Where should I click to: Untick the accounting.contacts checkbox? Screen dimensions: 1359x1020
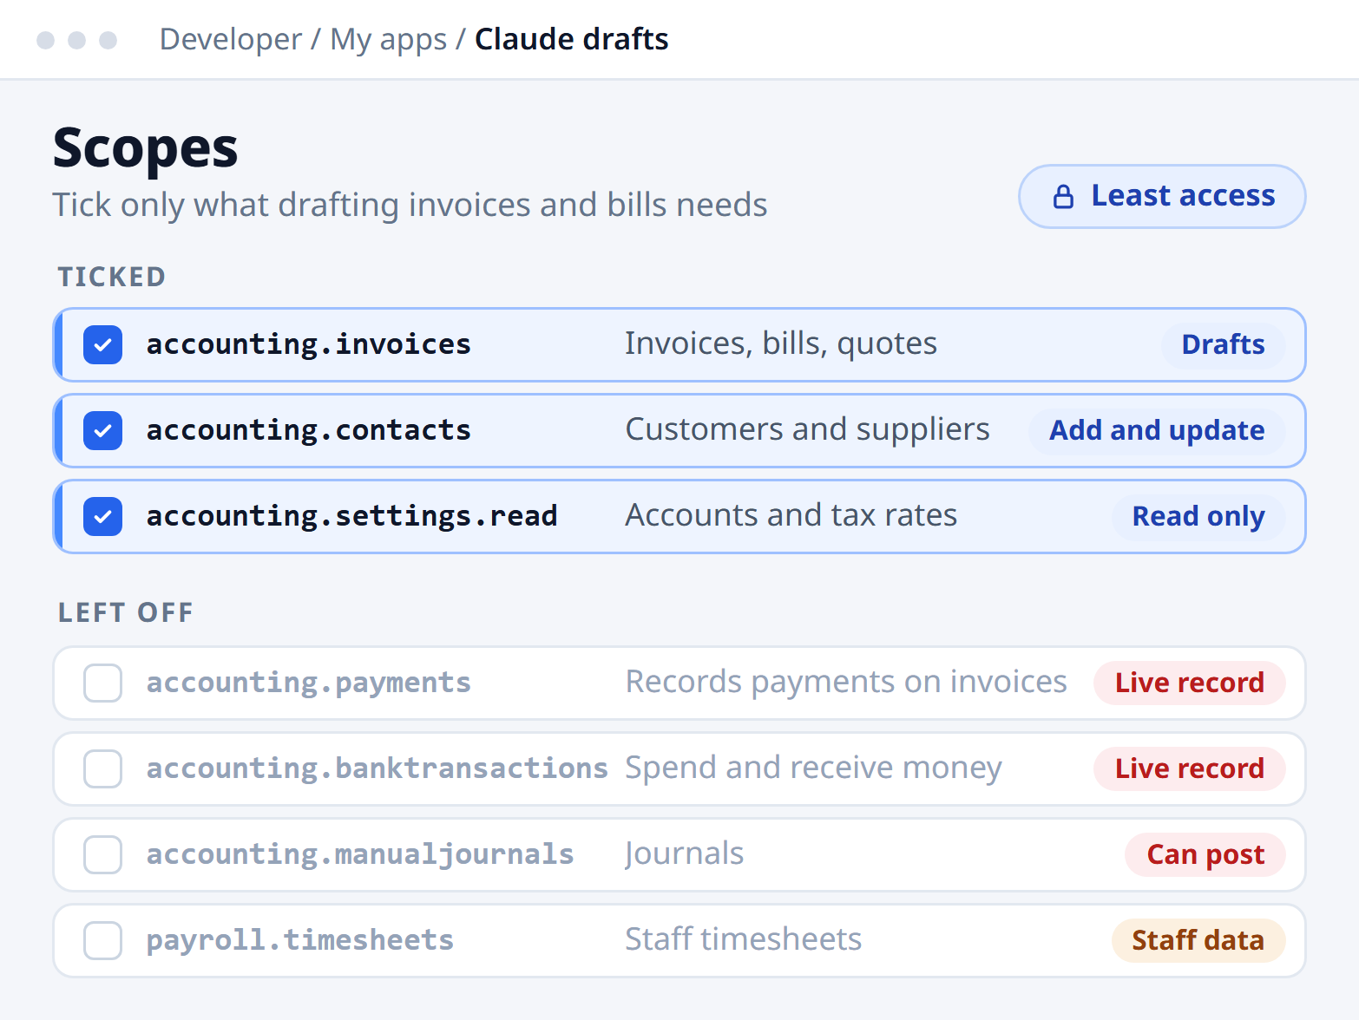[x=102, y=430]
